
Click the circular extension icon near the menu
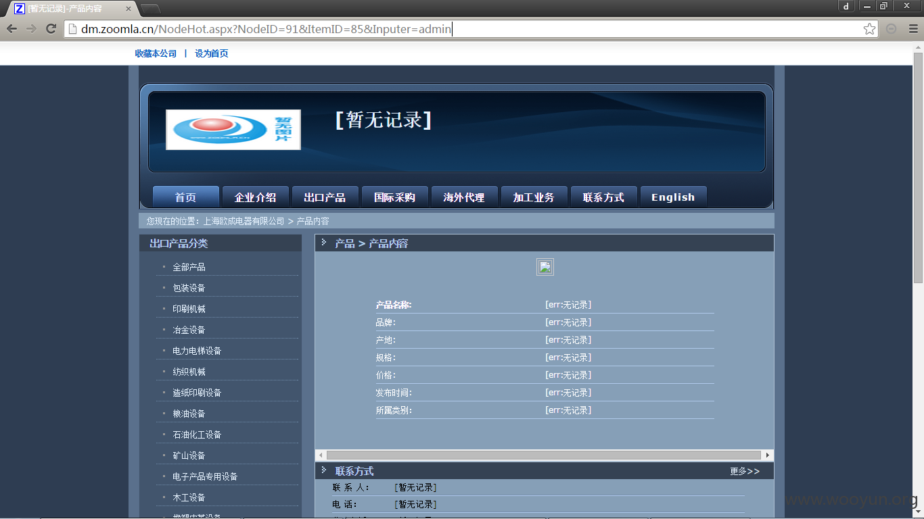point(892,28)
